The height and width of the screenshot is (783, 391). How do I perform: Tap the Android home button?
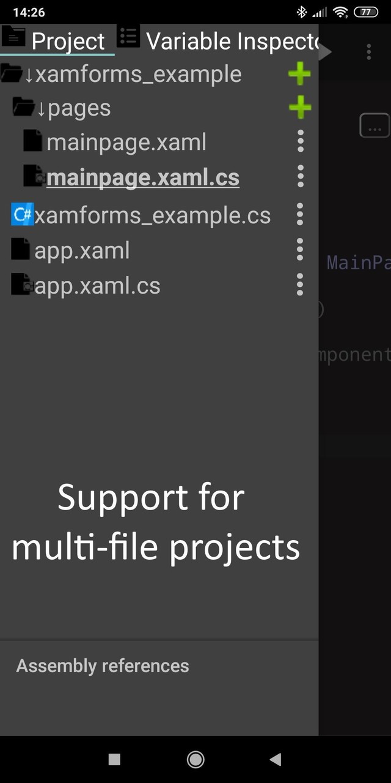tap(195, 759)
